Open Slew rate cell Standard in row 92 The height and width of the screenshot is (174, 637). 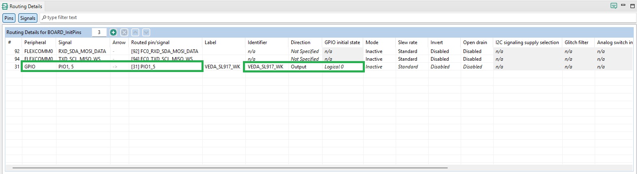point(412,51)
